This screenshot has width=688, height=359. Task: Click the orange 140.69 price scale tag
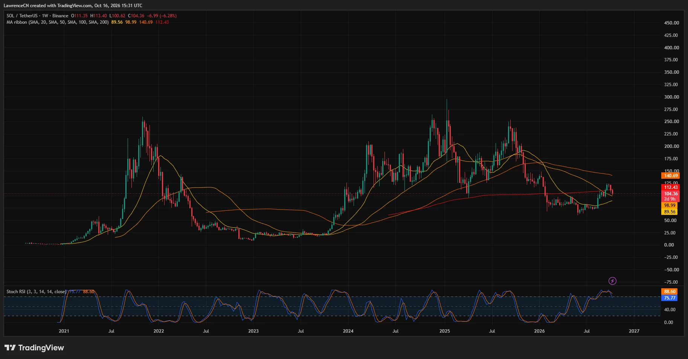[671, 176]
